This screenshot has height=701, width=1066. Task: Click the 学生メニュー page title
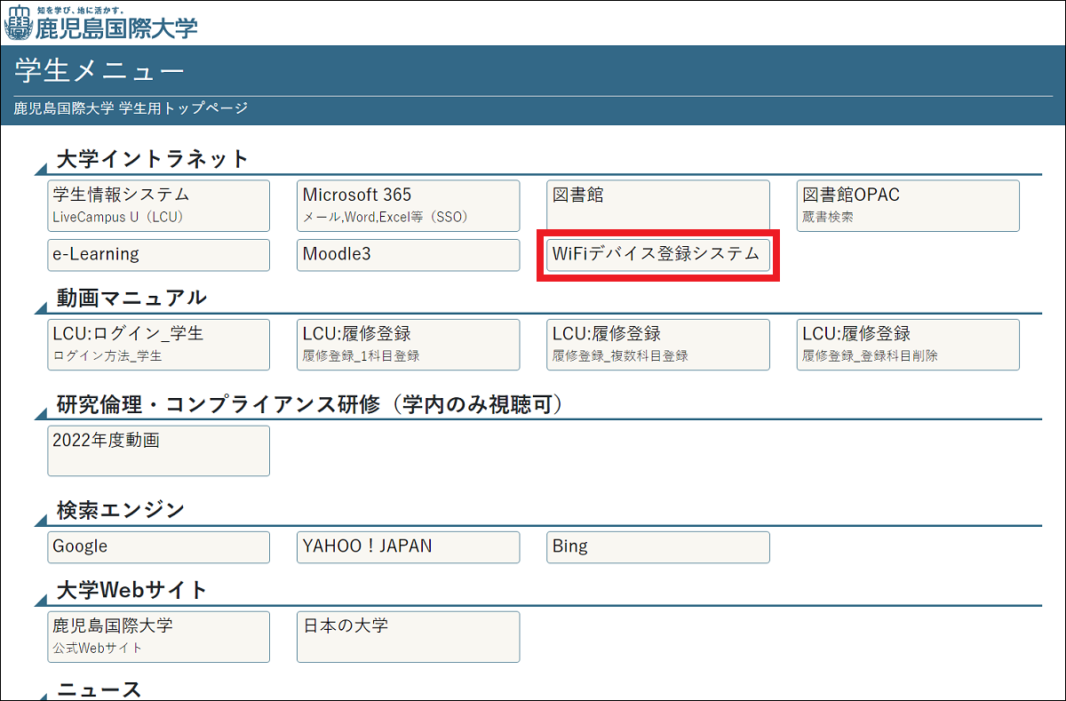(99, 71)
